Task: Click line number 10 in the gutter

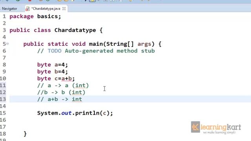Action: click(x=3, y=78)
